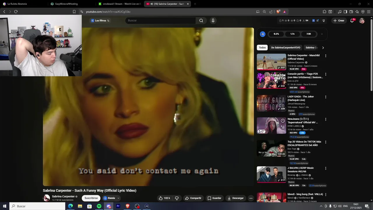The width and height of the screenshot is (373, 210).
Task: Click the YouTube Buscar search field
Action: (160, 20)
